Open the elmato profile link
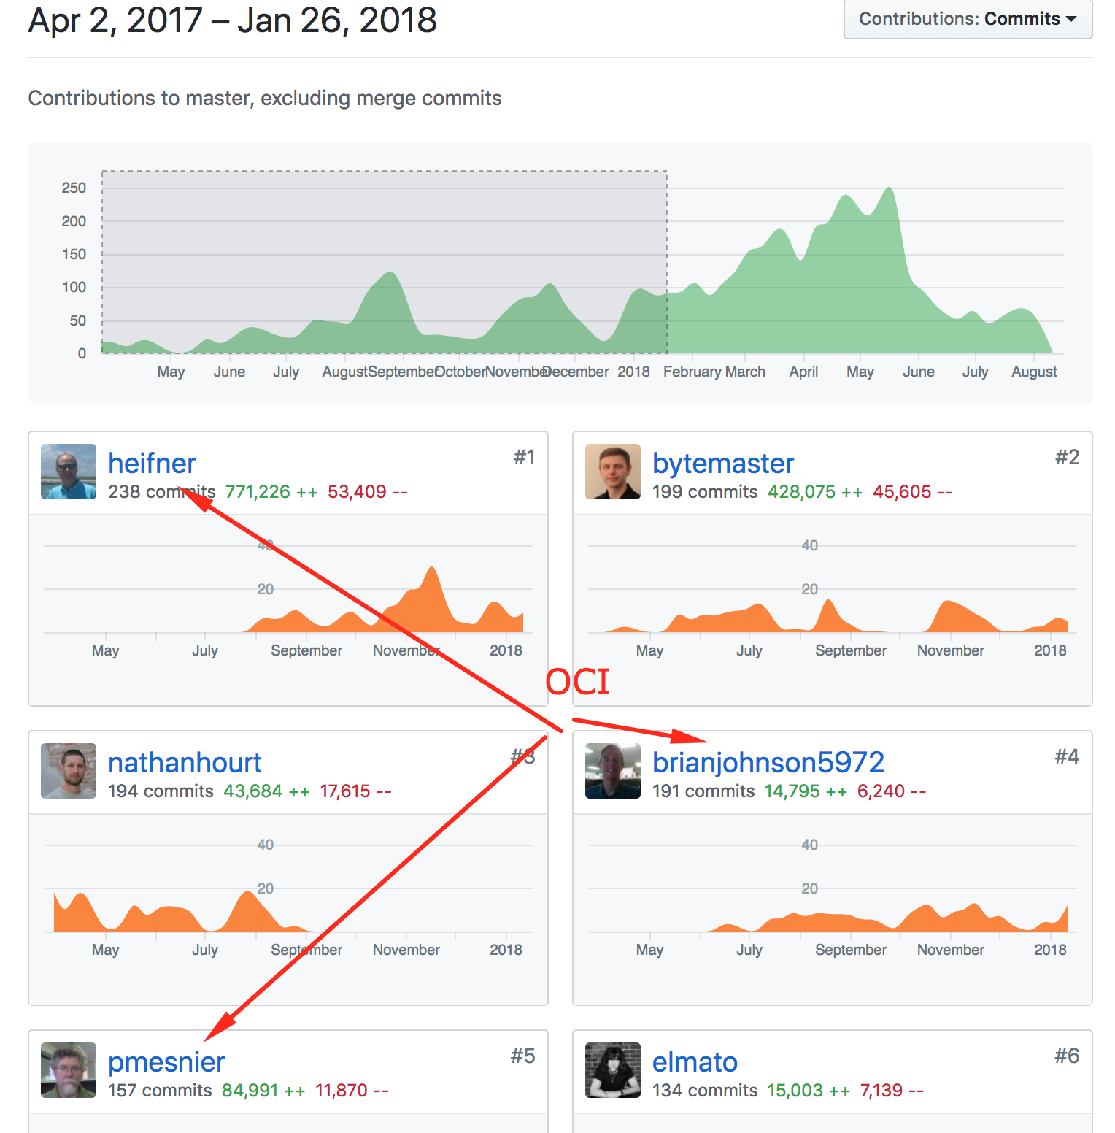This screenshot has height=1133, width=1115. tap(695, 1062)
